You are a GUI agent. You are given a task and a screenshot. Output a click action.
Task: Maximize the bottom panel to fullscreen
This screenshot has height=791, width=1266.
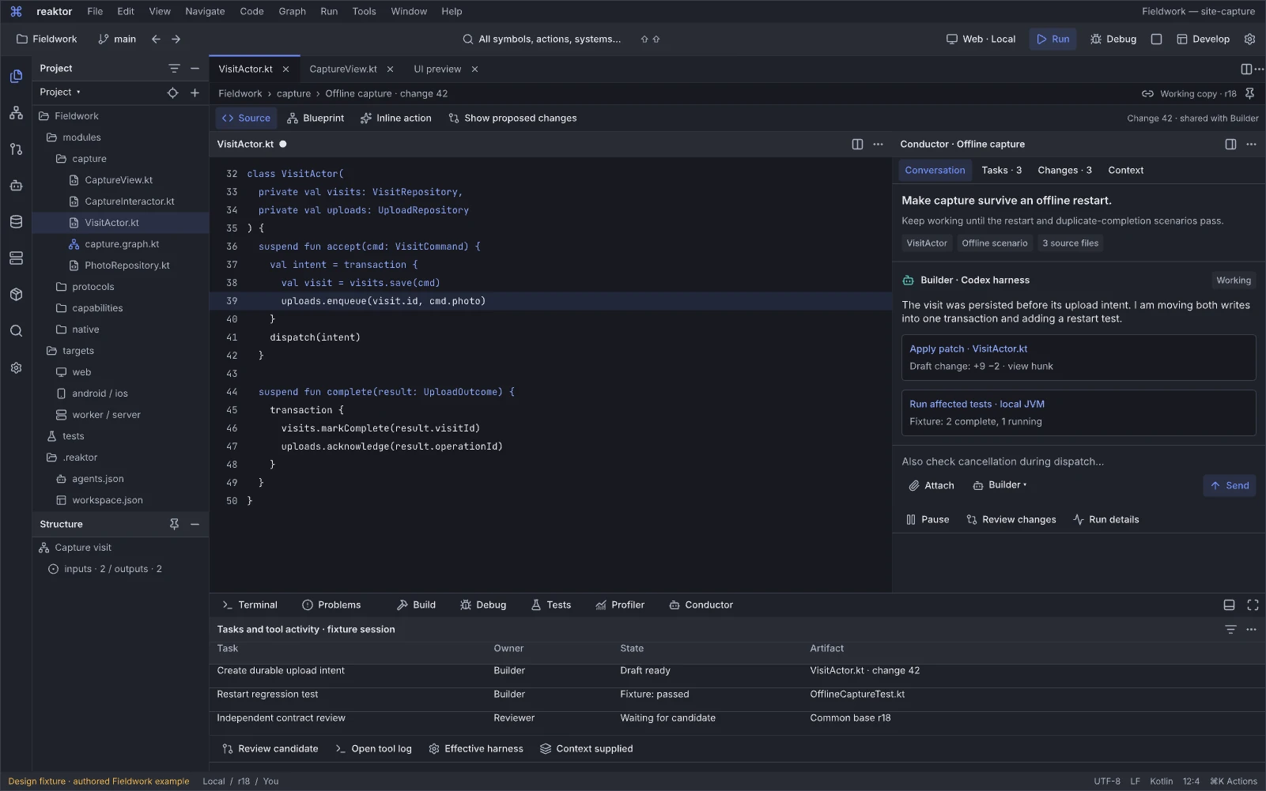pyautogui.click(x=1253, y=605)
